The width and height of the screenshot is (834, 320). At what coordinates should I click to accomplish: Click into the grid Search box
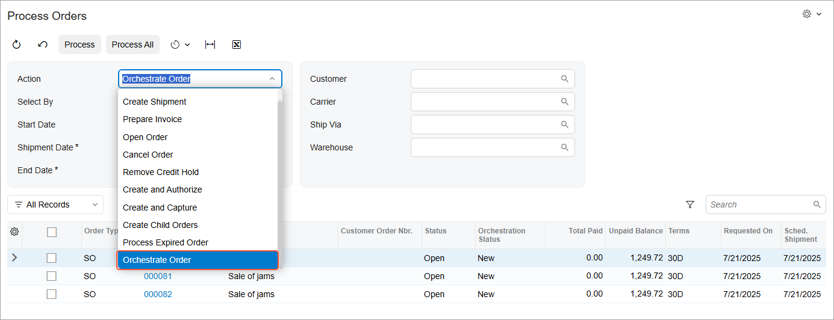coord(760,205)
